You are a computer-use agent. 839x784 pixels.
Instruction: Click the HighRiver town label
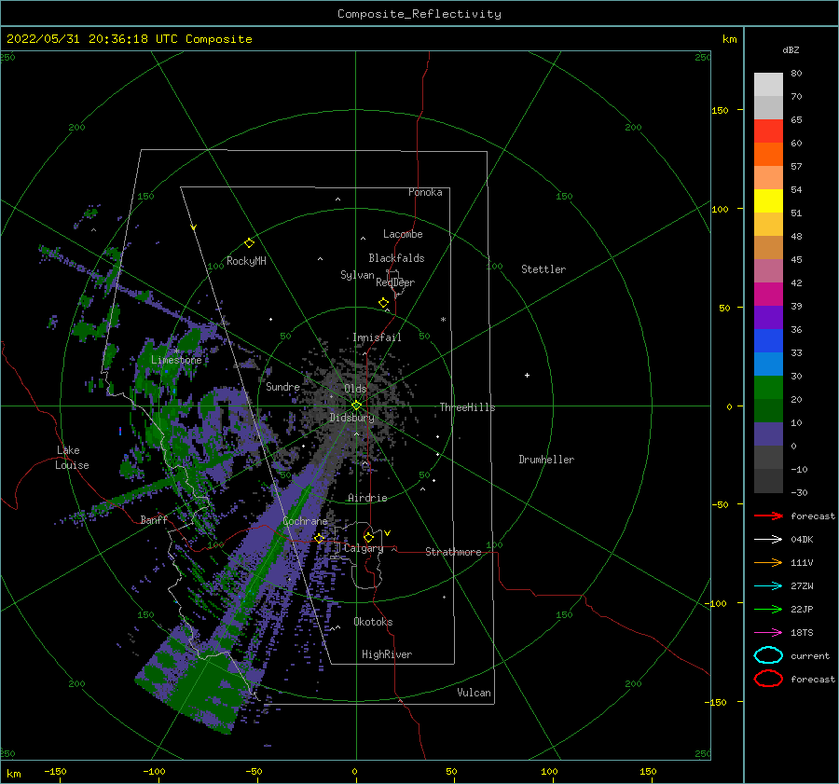click(387, 654)
